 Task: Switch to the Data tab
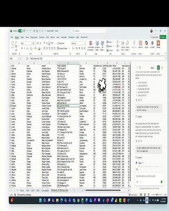[x=48, y=37]
